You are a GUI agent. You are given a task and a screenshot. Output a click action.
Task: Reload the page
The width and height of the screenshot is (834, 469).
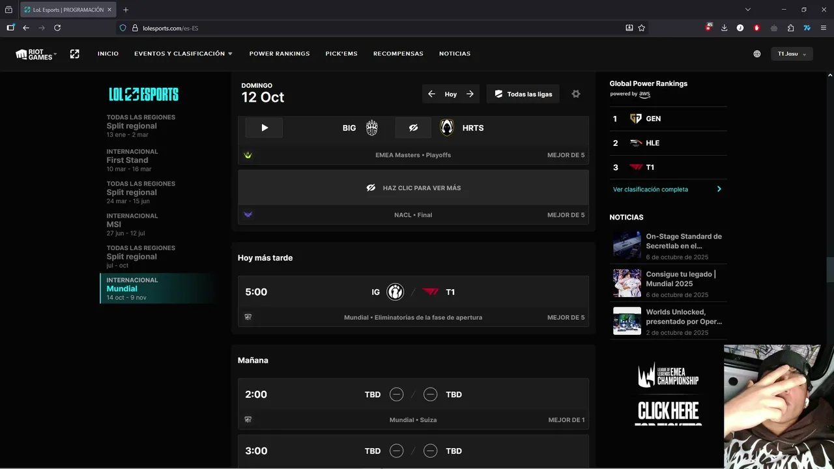[57, 28]
